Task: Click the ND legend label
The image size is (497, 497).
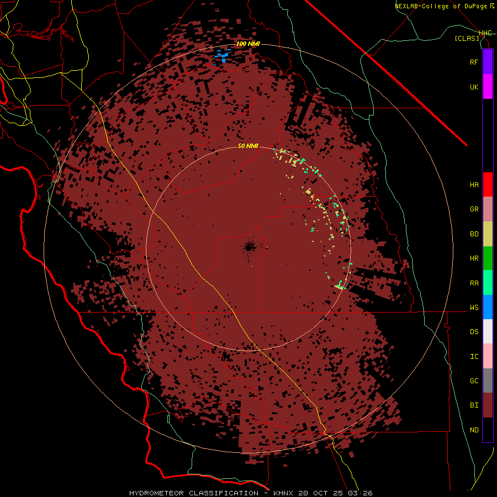Action: 474,430
